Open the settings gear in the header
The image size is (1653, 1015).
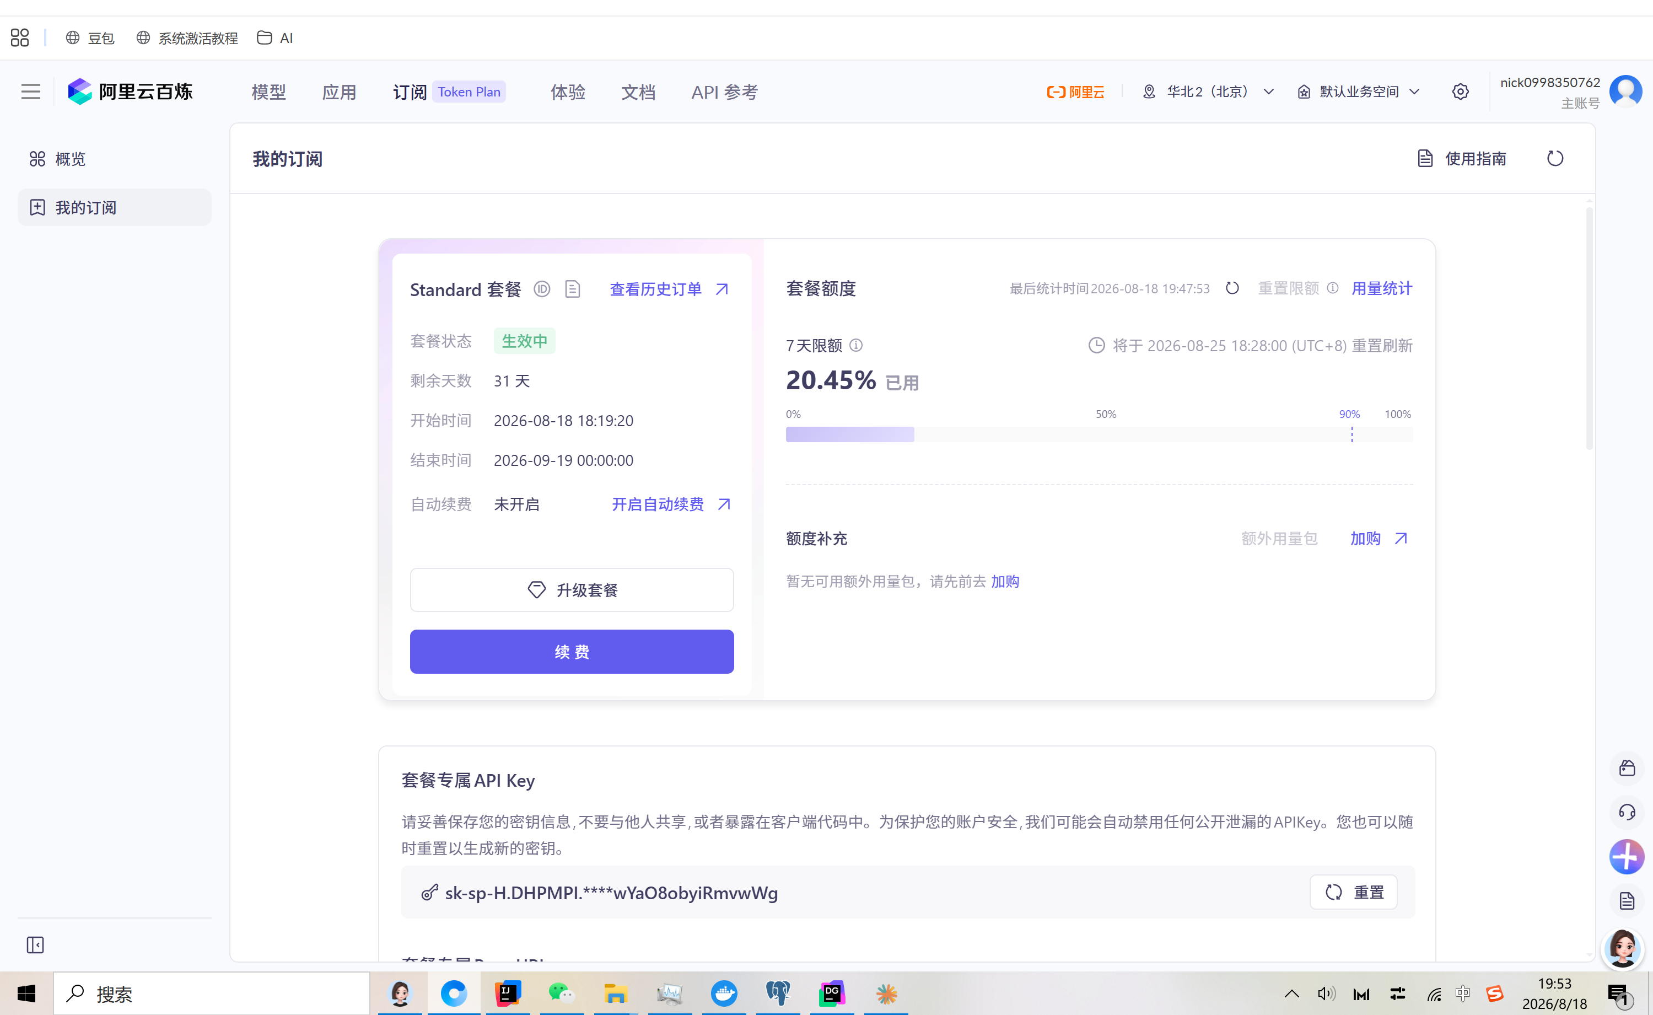(1461, 92)
